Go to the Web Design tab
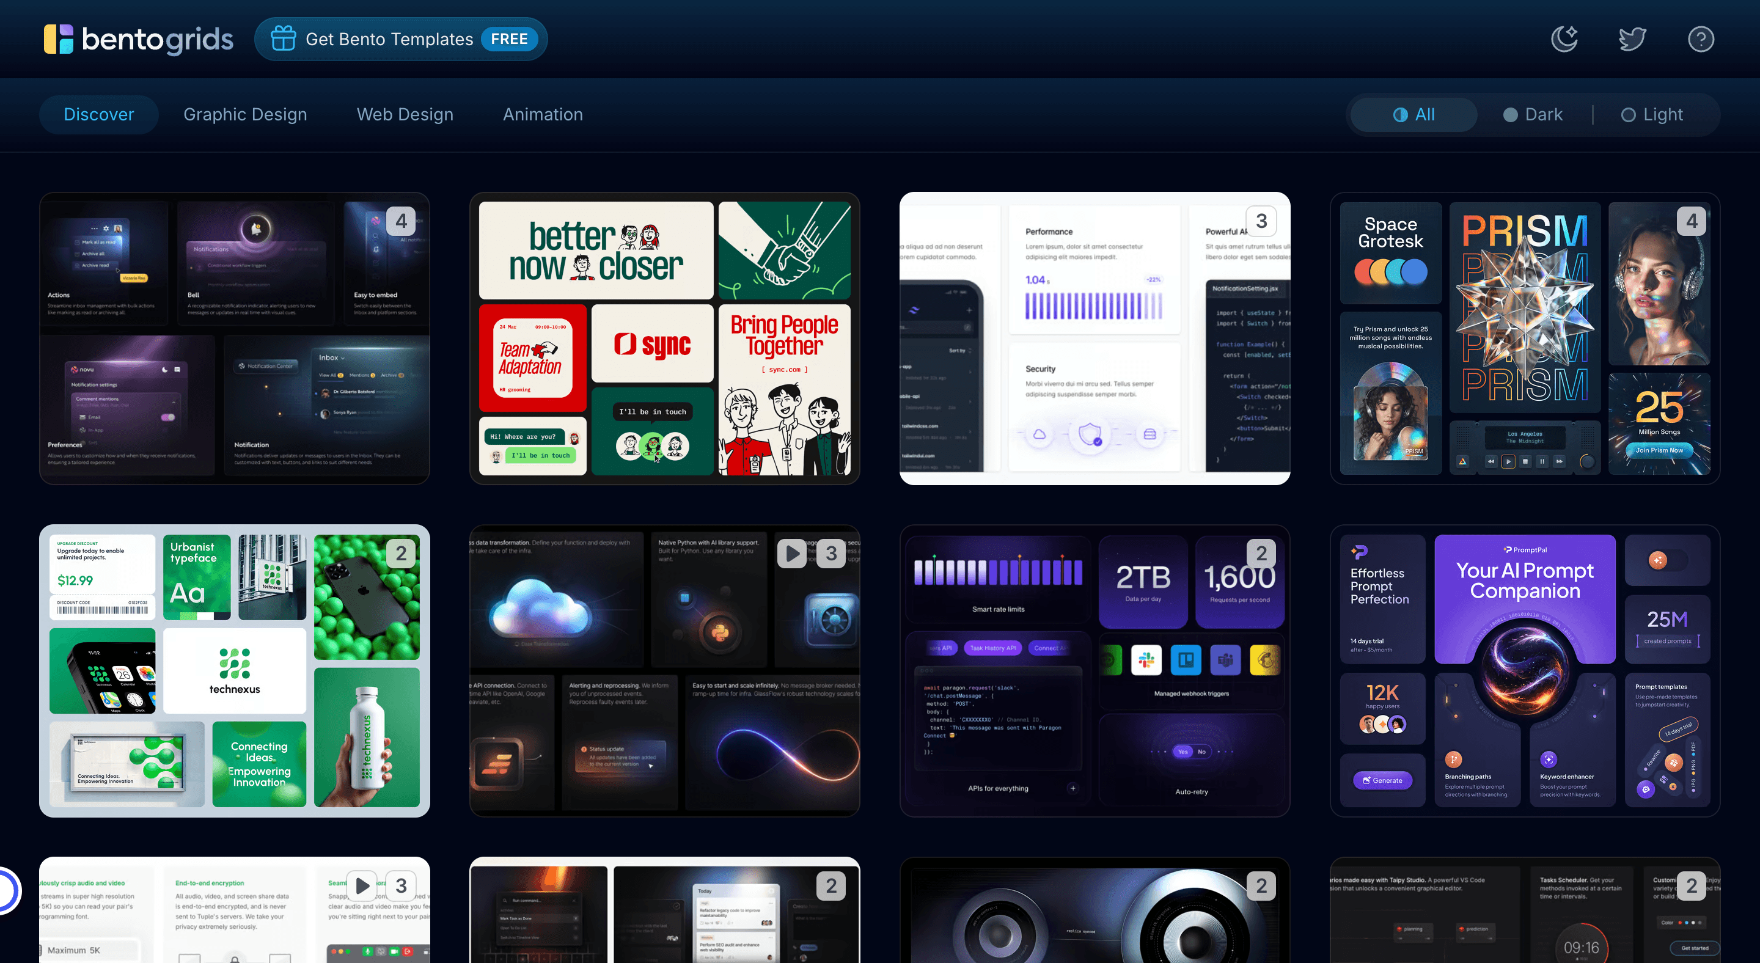The width and height of the screenshot is (1760, 963). [x=405, y=115]
